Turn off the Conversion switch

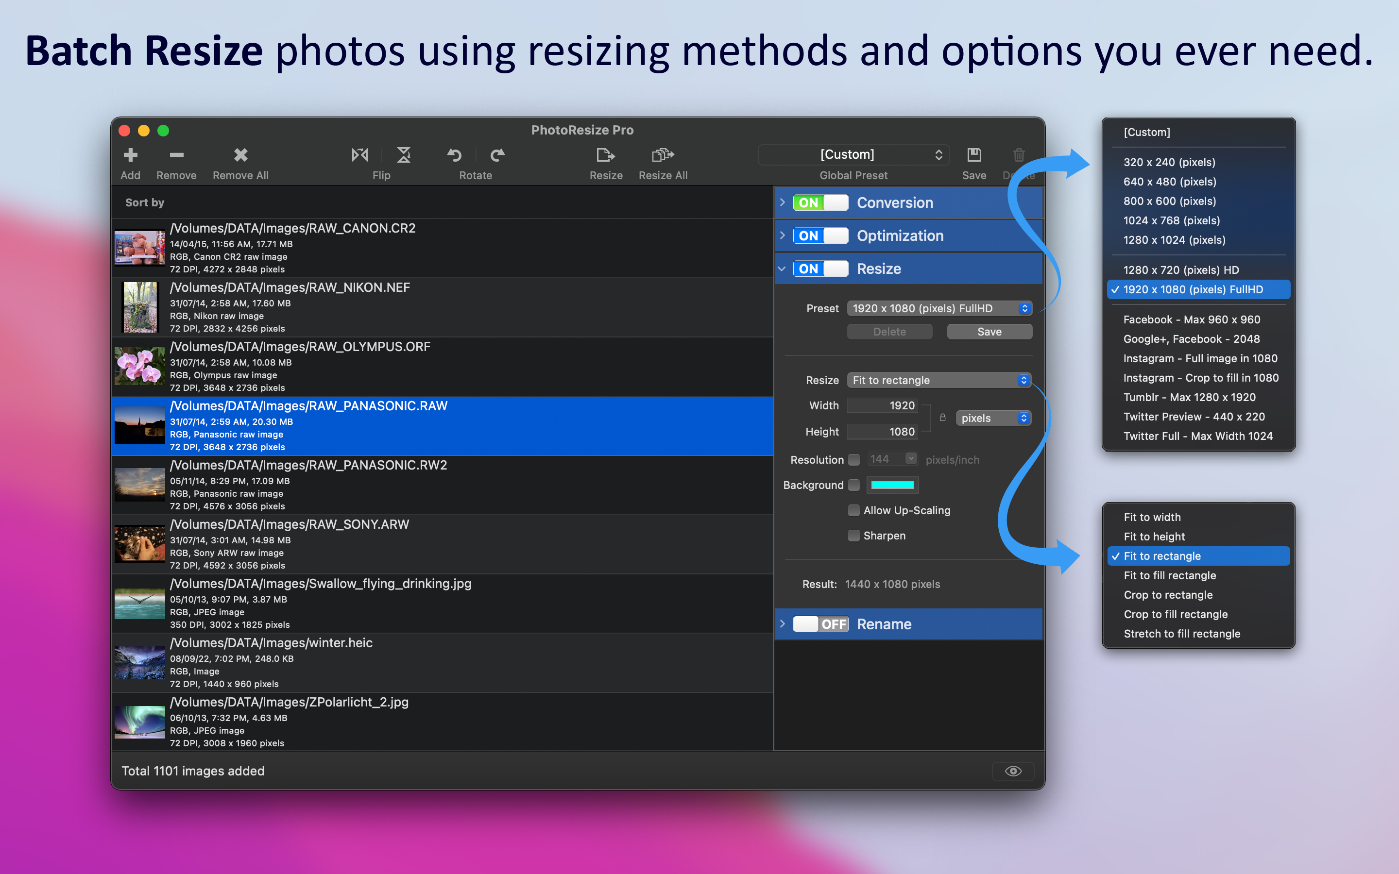click(x=820, y=203)
